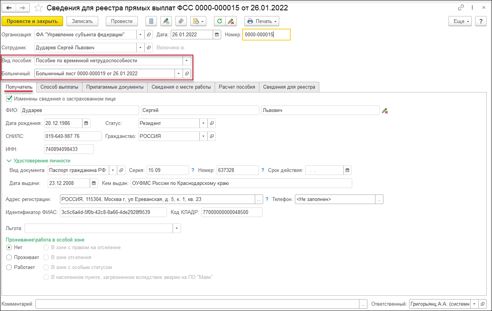This screenshot has width=492, height=311.
Task: Expand the Вид пособия dropdown
Action: click(187, 60)
